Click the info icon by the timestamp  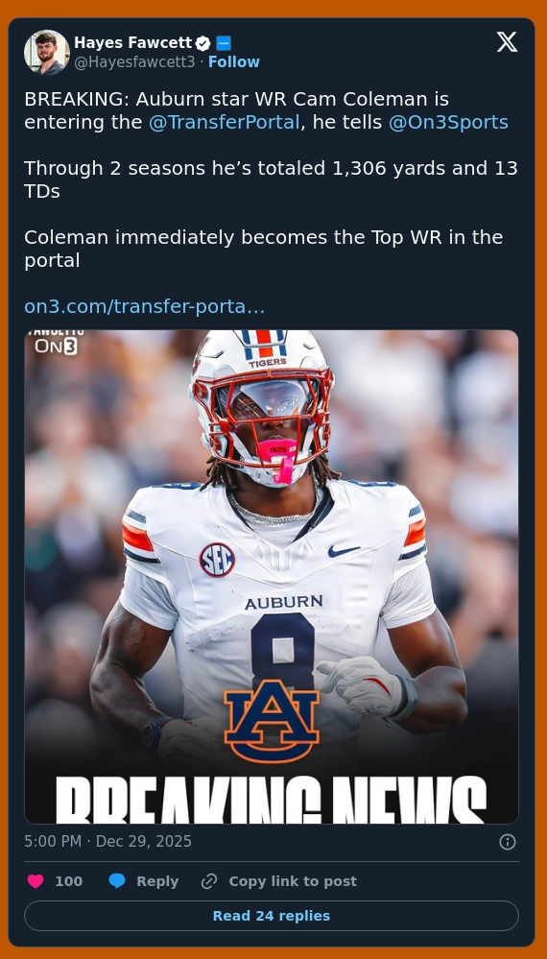click(x=508, y=842)
